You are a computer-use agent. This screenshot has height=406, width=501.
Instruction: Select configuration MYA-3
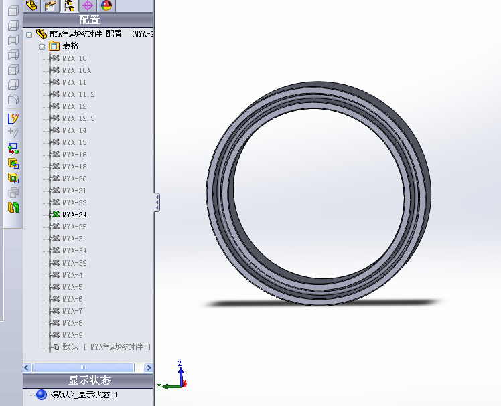tap(72, 239)
